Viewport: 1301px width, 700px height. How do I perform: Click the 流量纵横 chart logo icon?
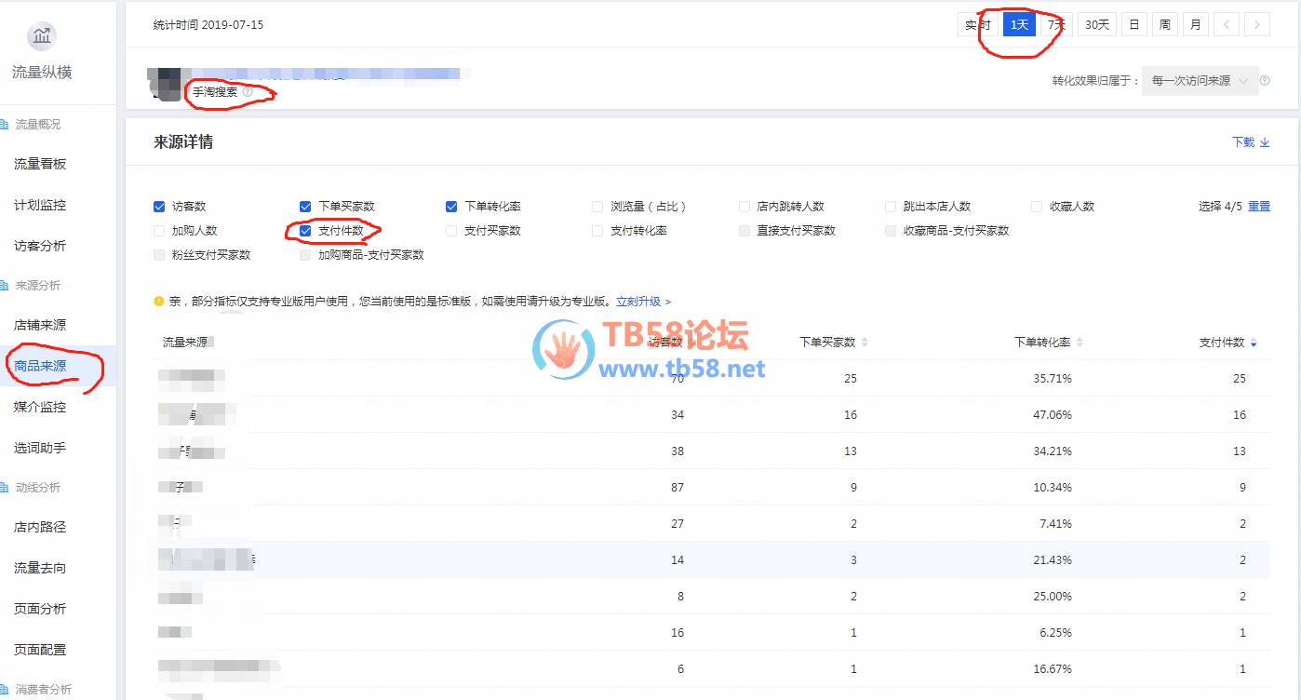coord(42,37)
